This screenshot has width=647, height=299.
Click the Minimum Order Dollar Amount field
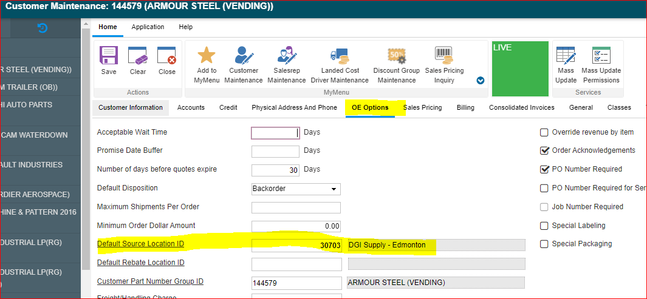296,226
